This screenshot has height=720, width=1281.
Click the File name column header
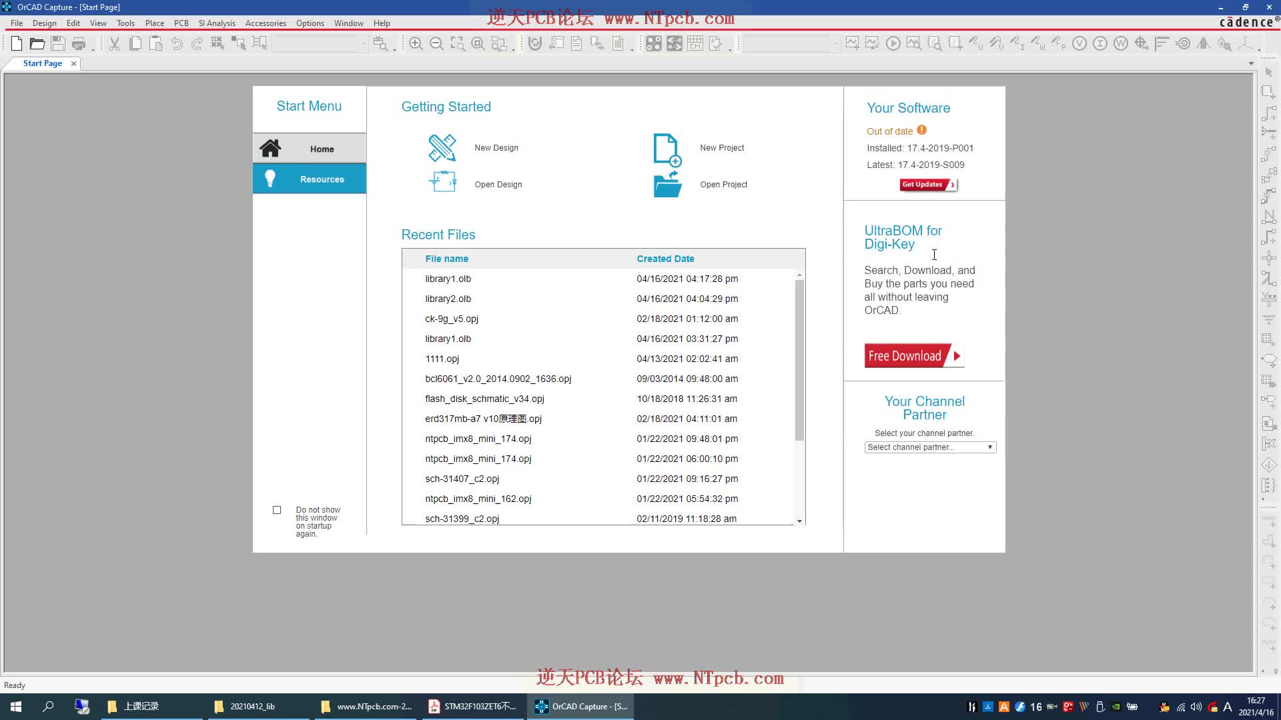pos(446,259)
